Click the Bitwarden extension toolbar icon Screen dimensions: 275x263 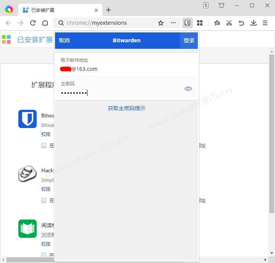pos(187,23)
